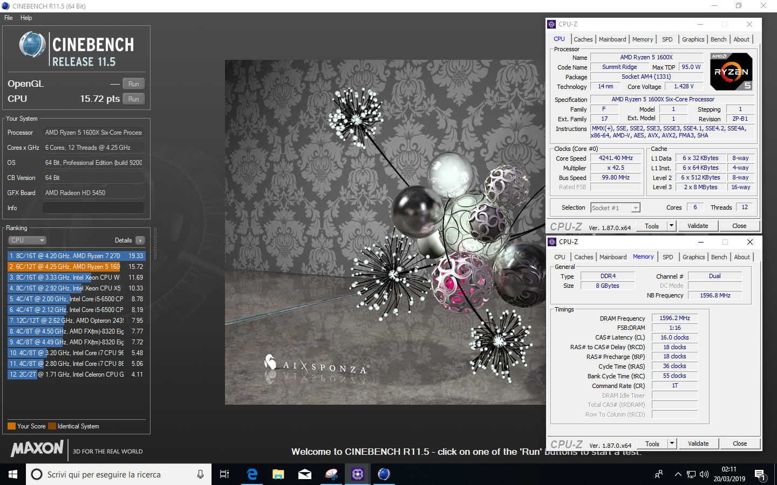Viewport: 777px width, 485px height.
Task: Click the microphone icon in the search box
Action: click(200, 474)
